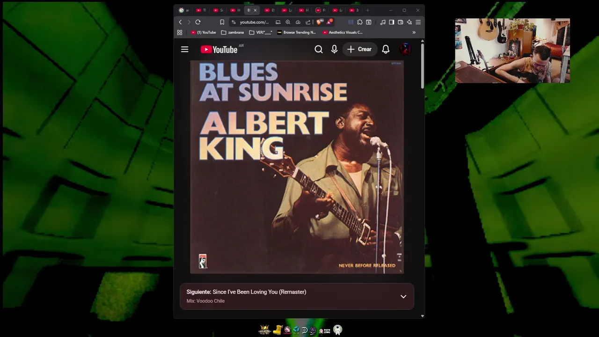Toggle the browser sidebar panel
This screenshot has width=599, height=337.
coord(392,22)
